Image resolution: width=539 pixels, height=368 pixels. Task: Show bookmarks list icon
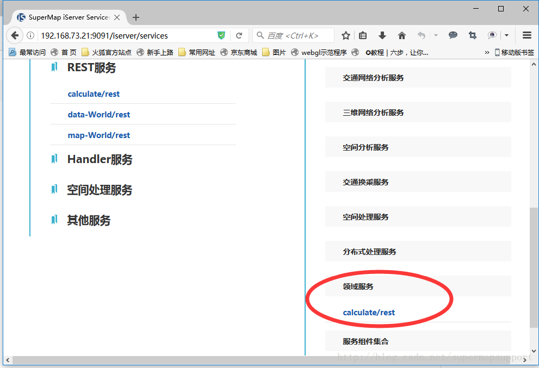click(363, 35)
